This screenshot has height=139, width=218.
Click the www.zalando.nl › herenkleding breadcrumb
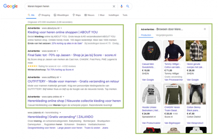[43, 113]
